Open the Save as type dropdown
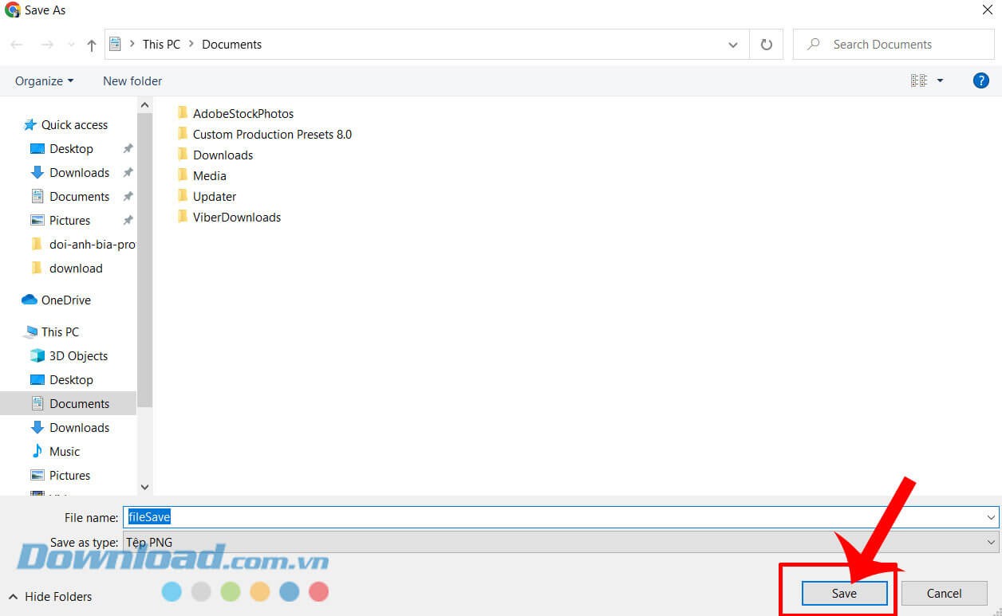 point(991,543)
